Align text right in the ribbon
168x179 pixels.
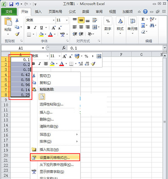coord(88,27)
